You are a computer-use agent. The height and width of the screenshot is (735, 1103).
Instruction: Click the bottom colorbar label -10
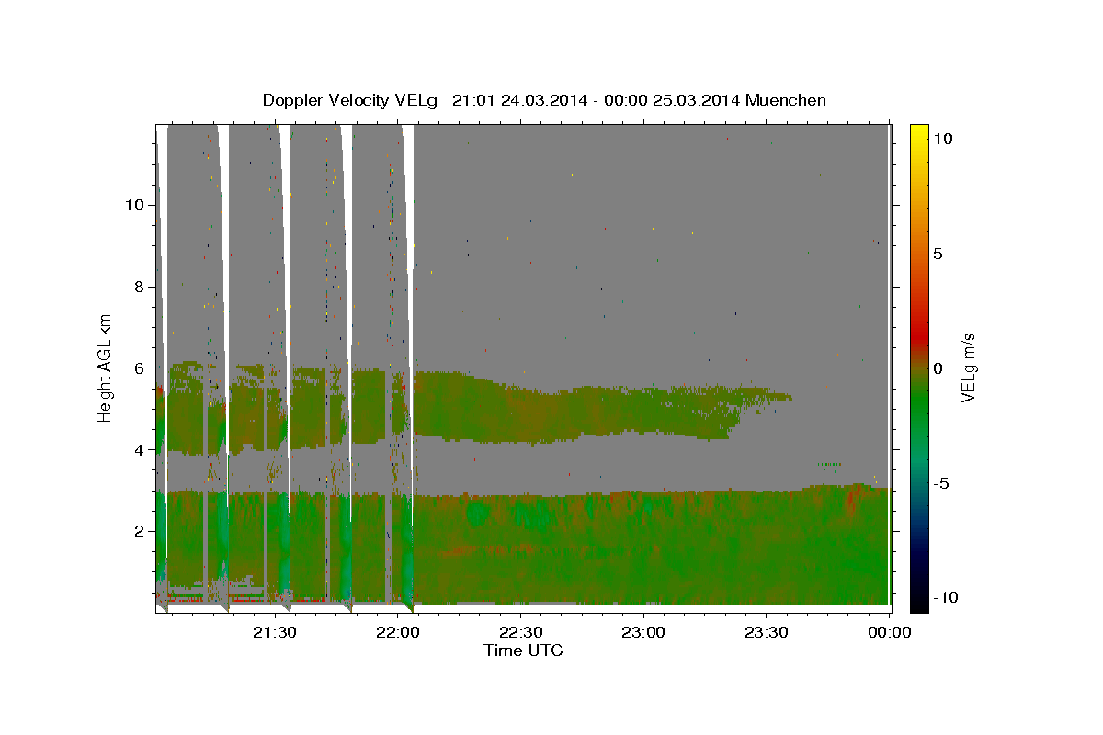[946, 597]
